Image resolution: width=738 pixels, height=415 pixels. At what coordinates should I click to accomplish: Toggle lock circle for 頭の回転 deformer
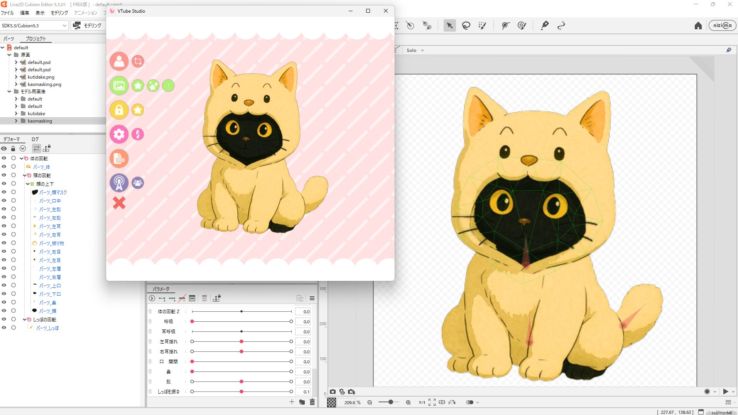[x=14, y=175]
